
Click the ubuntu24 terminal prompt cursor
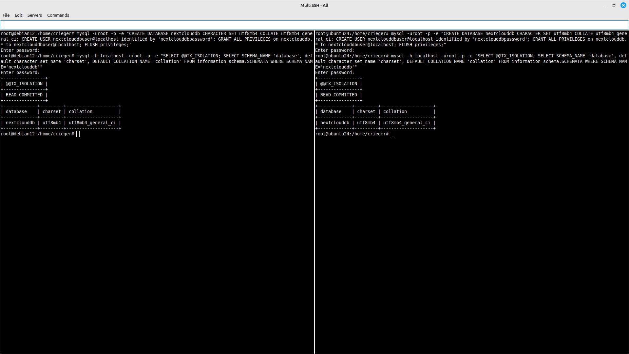(x=392, y=134)
